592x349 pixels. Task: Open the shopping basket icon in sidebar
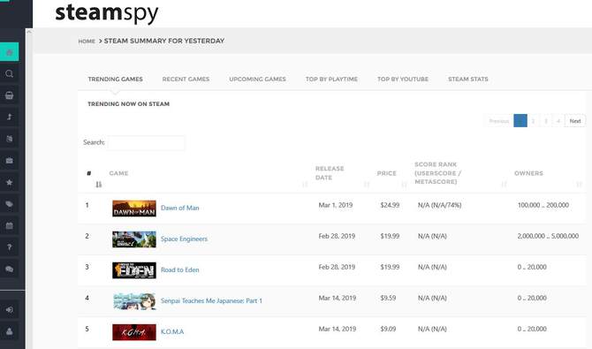pyautogui.click(x=10, y=95)
